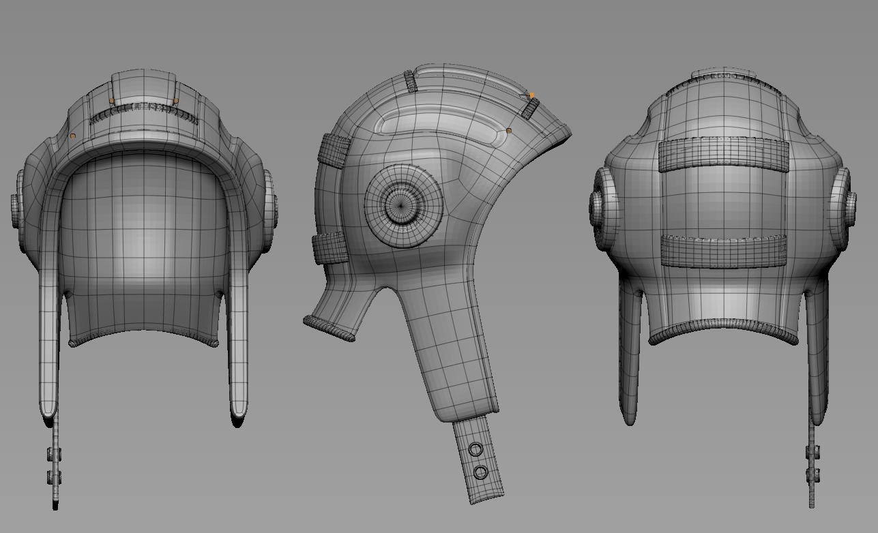Viewport: 878px width, 533px height.
Task: Select upper rear strap loop in side view
Action: click(x=333, y=151)
